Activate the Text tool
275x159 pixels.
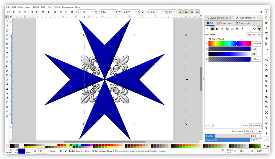[7, 66]
